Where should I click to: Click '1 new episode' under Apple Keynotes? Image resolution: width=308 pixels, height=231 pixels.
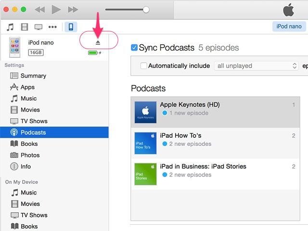tap(189, 113)
